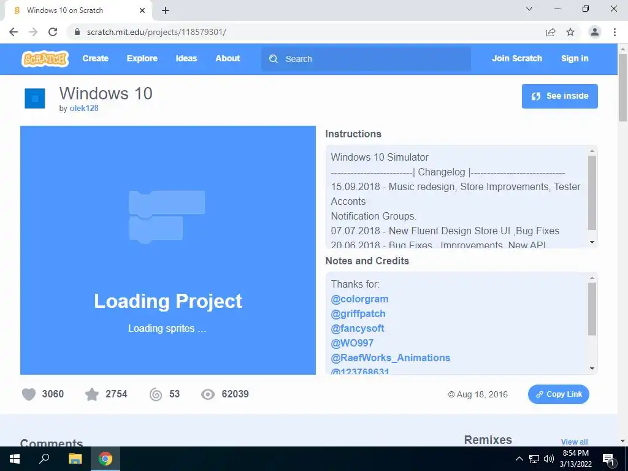The image size is (628, 471).
Task: Click the Notes and Credits scroll up arrow
Action: tap(592, 278)
